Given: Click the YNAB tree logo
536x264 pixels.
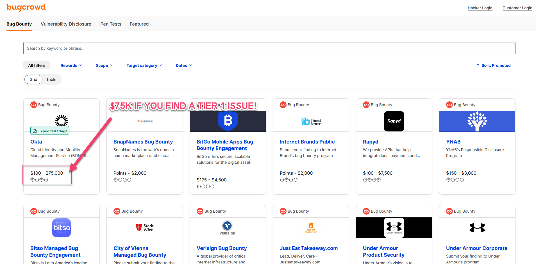Looking at the screenshot, I should pos(477,121).
